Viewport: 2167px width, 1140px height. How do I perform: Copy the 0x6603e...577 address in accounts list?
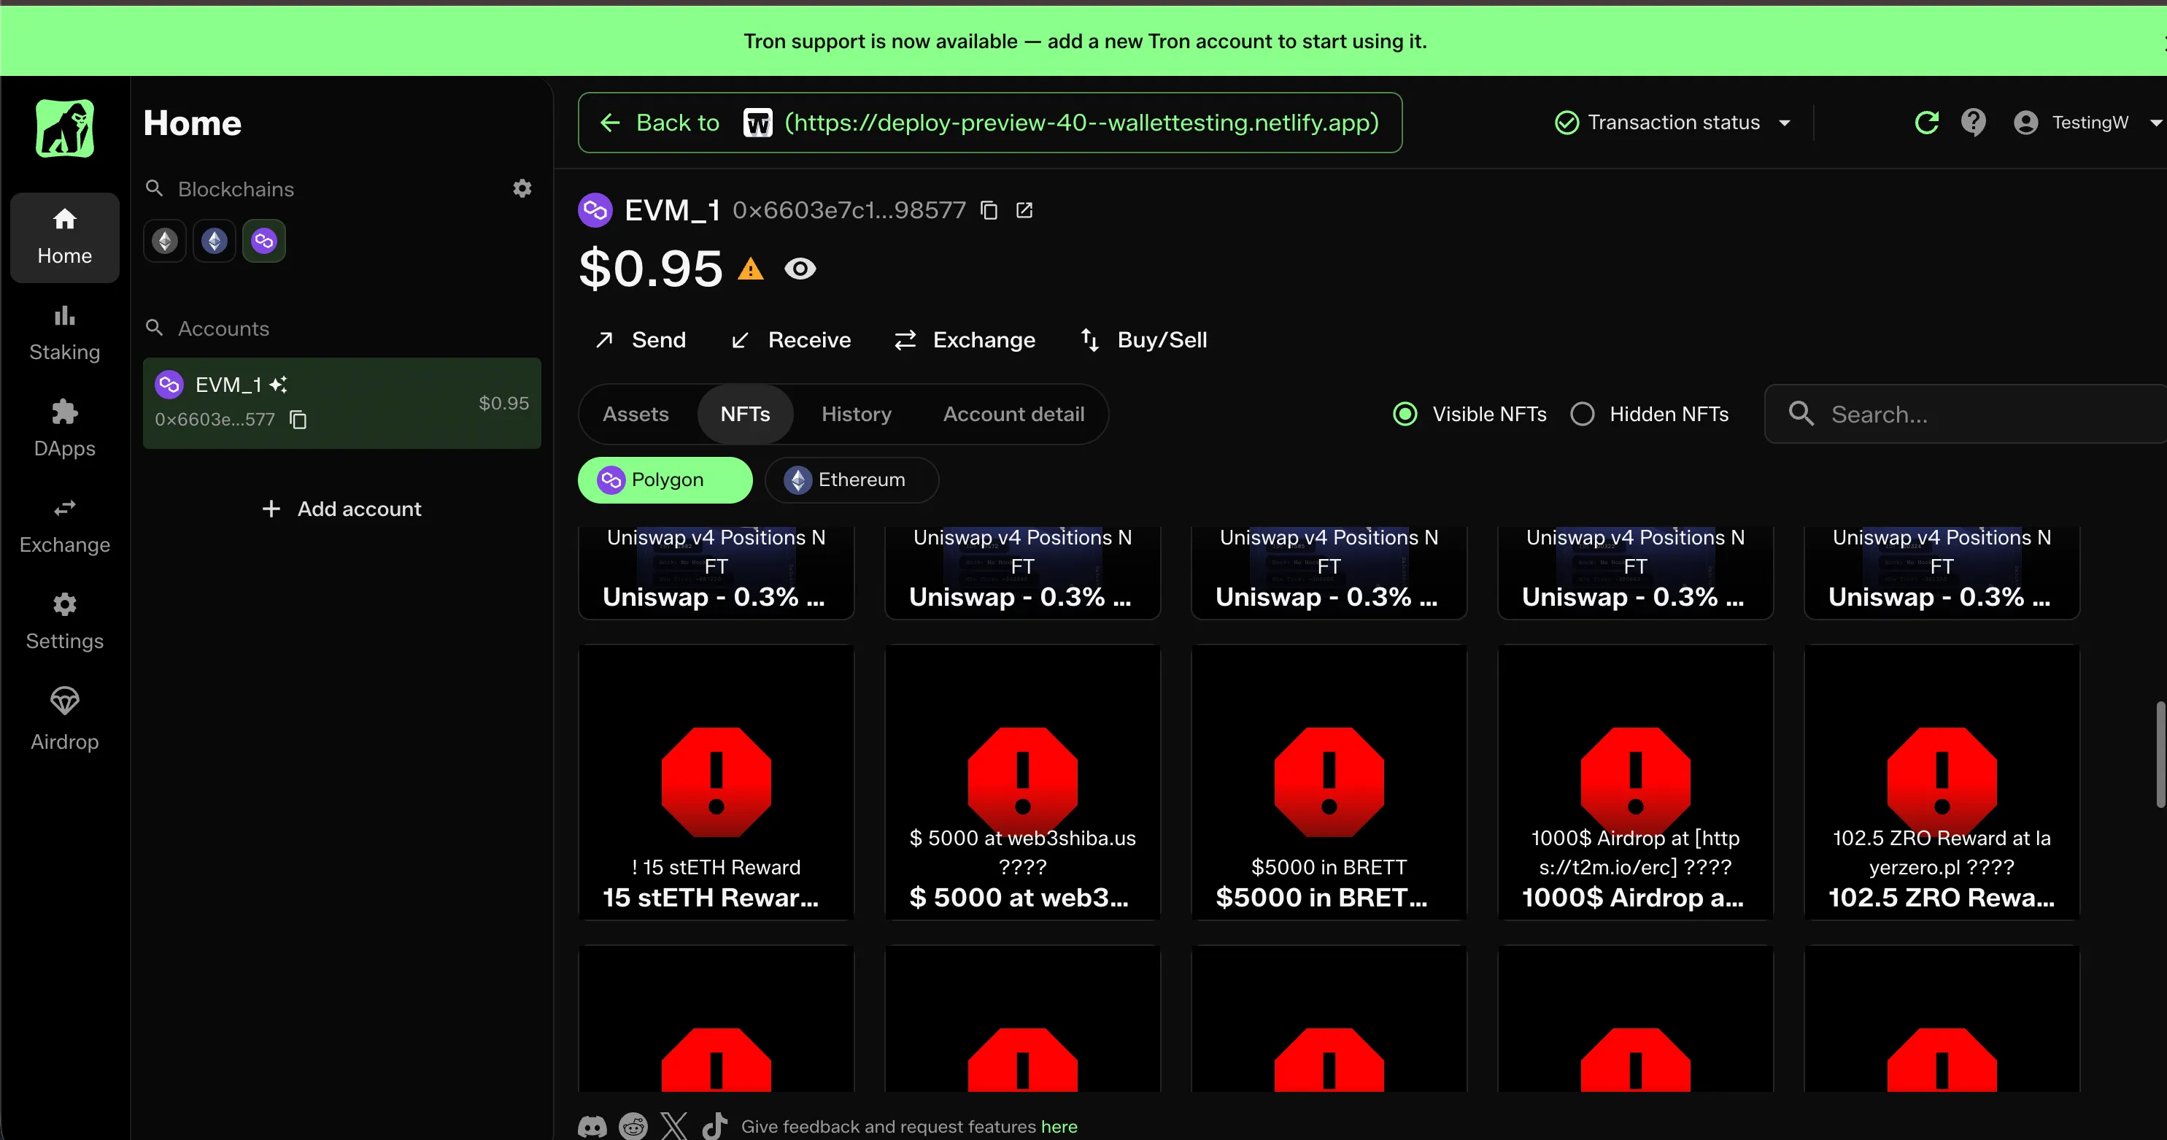tap(298, 419)
